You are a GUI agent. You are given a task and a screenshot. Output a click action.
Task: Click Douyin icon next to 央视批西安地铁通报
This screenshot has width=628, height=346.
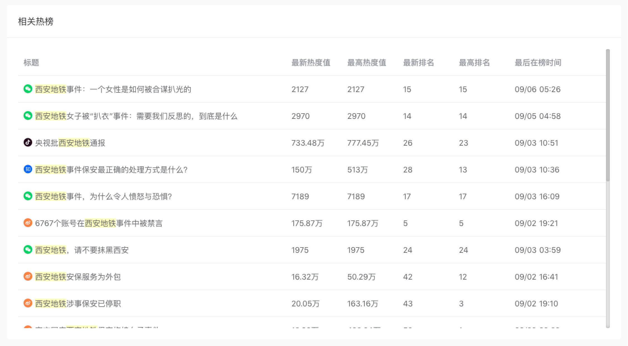click(28, 143)
